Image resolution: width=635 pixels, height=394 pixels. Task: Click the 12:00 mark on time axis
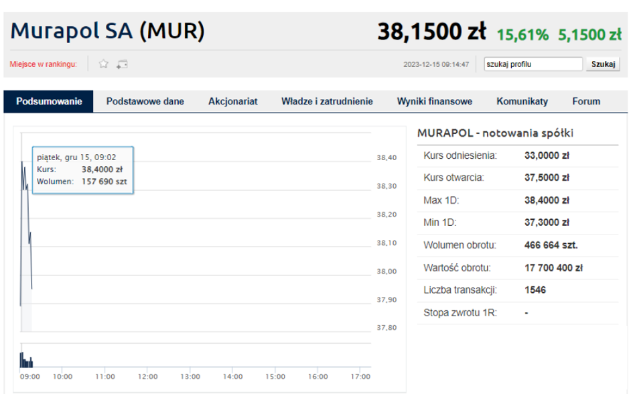147,377
